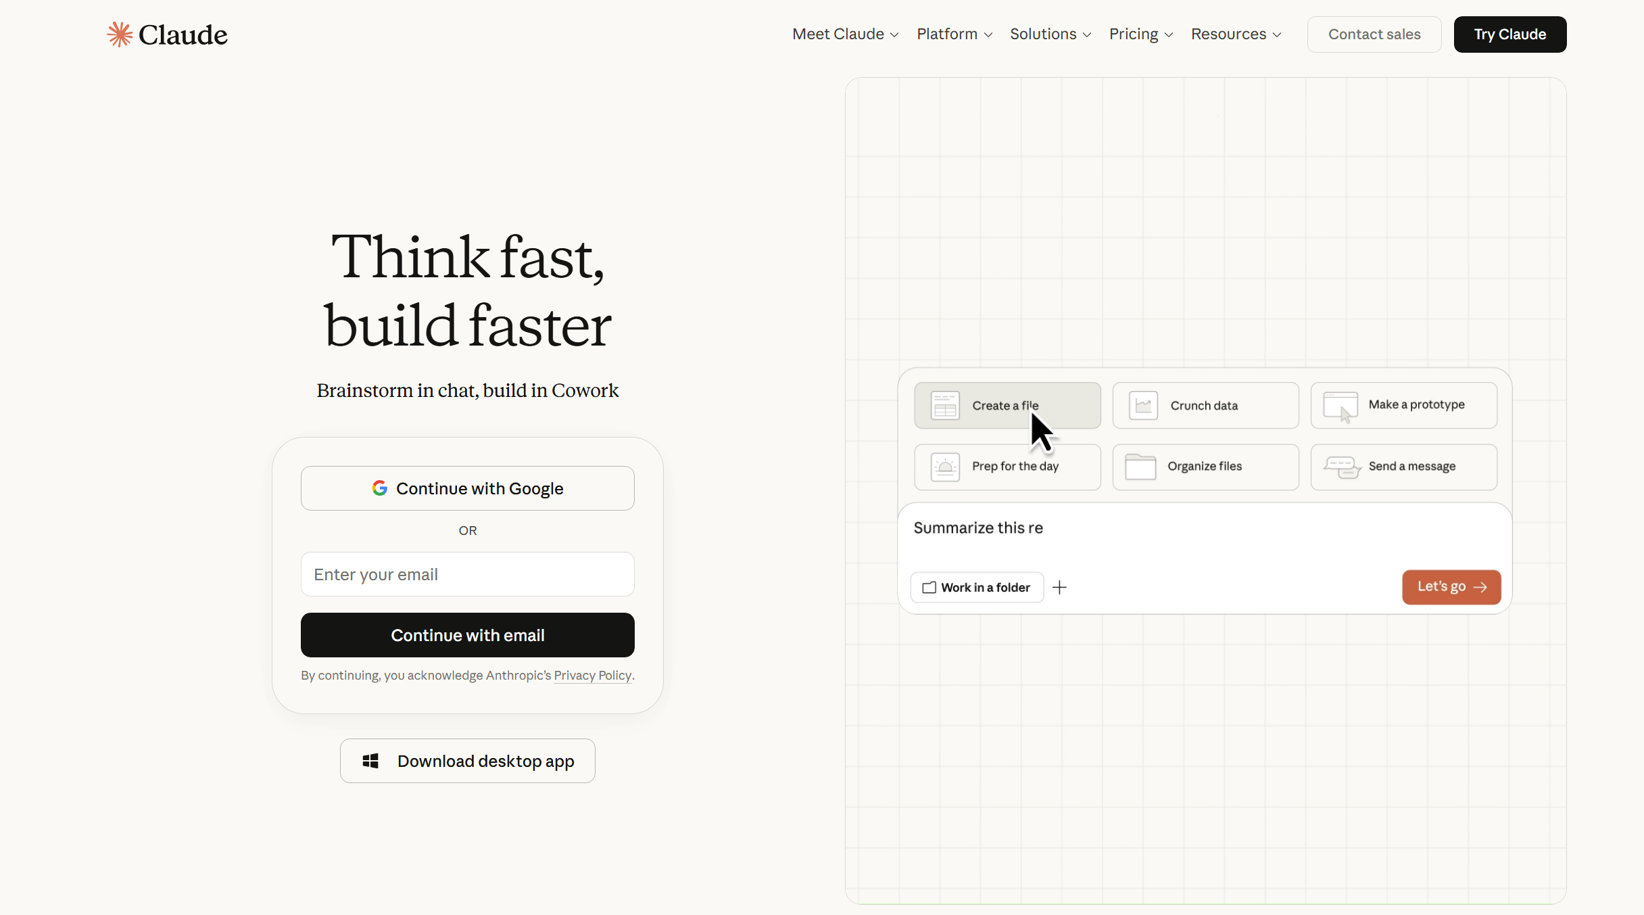This screenshot has height=915, width=1644.
Task: Open the Privacy Policy link
Action: click(592, 675)
